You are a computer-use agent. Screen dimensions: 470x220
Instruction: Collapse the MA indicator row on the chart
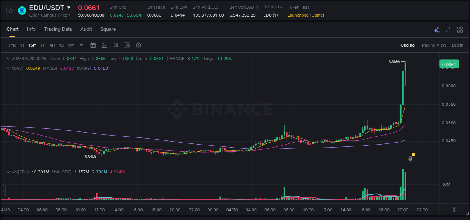click(x=8, y=68)
